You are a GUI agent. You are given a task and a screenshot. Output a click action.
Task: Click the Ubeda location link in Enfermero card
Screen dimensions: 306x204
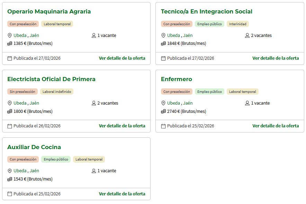click(x=173, y=103)
